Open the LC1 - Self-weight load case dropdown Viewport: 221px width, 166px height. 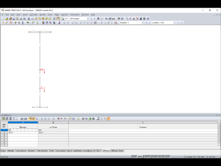coord(88,19)
